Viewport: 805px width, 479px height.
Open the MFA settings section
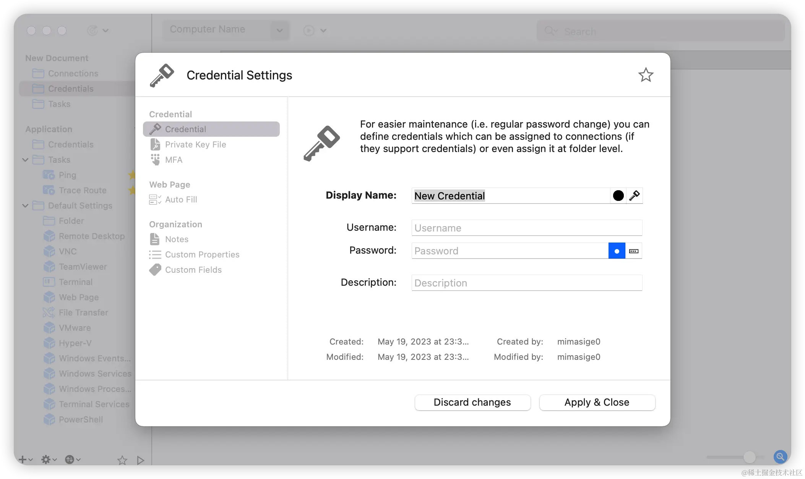click(x=174, y=160)
